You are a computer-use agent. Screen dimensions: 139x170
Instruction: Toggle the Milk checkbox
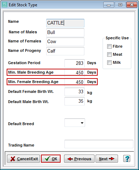point(109,62)
